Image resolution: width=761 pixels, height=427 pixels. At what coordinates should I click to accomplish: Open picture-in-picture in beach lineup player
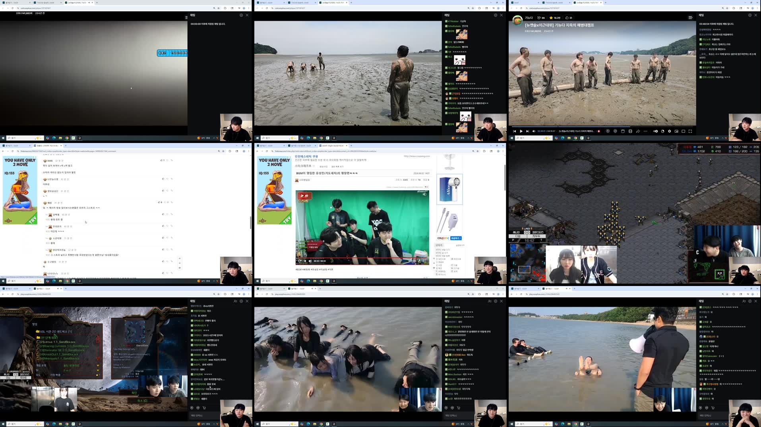pos(676,131)
